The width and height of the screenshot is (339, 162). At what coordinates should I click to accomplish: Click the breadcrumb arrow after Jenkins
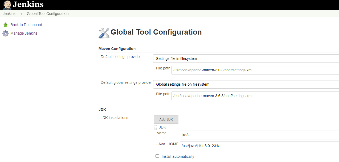coord(22,14)
